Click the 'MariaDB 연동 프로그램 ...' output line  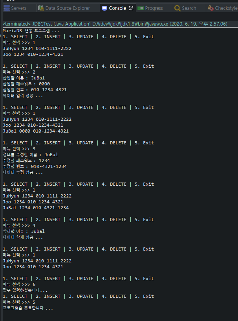(31, 31)
